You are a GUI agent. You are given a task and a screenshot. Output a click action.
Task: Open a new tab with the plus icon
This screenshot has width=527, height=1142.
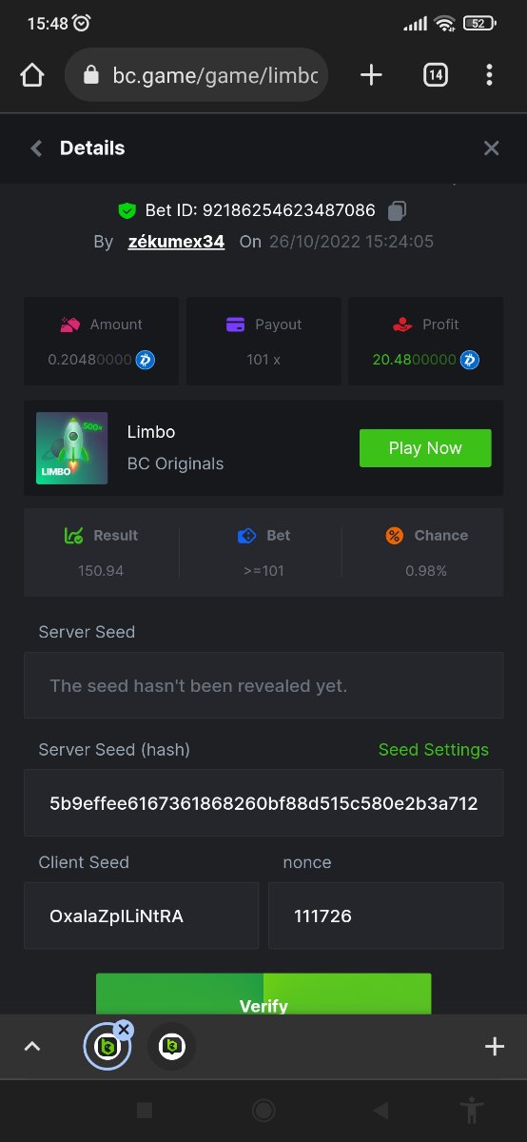point(371,75)
